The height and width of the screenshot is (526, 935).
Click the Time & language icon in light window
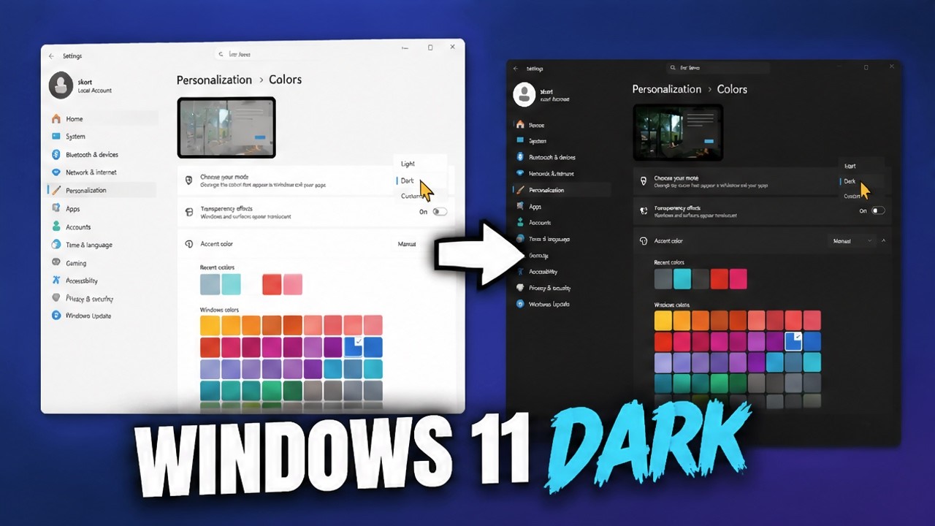tap(56, 245)
